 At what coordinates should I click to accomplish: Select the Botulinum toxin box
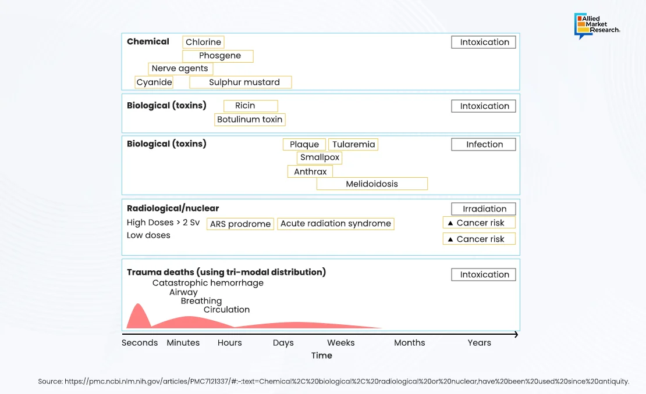coord(250,120)
